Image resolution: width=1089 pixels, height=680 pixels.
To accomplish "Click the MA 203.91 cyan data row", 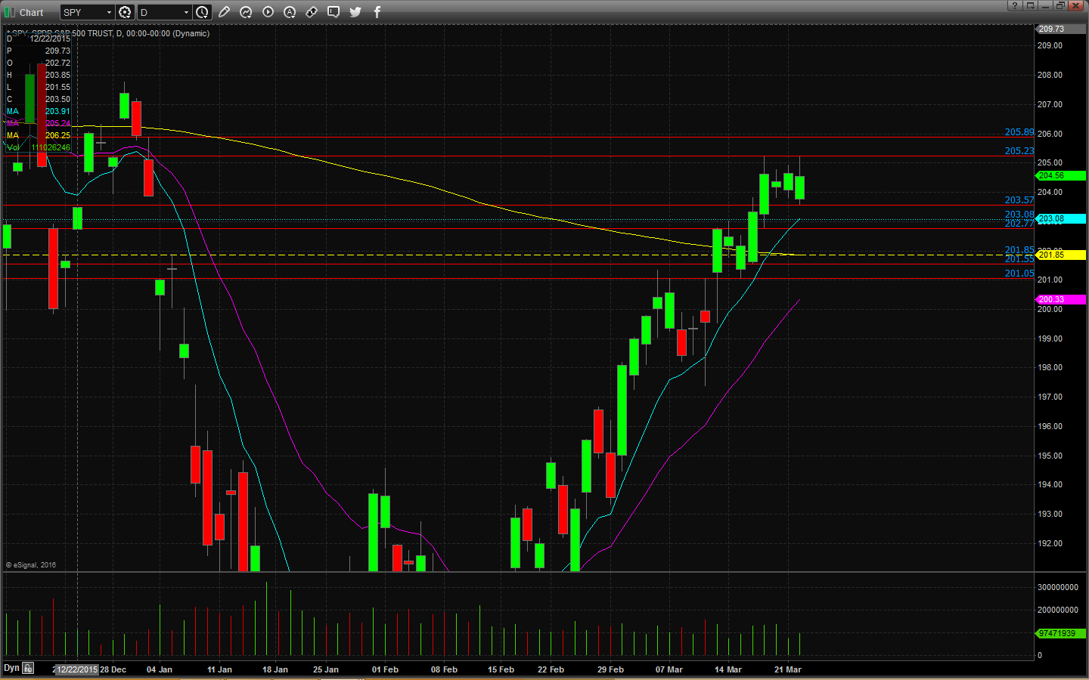I will coord(39,111).
